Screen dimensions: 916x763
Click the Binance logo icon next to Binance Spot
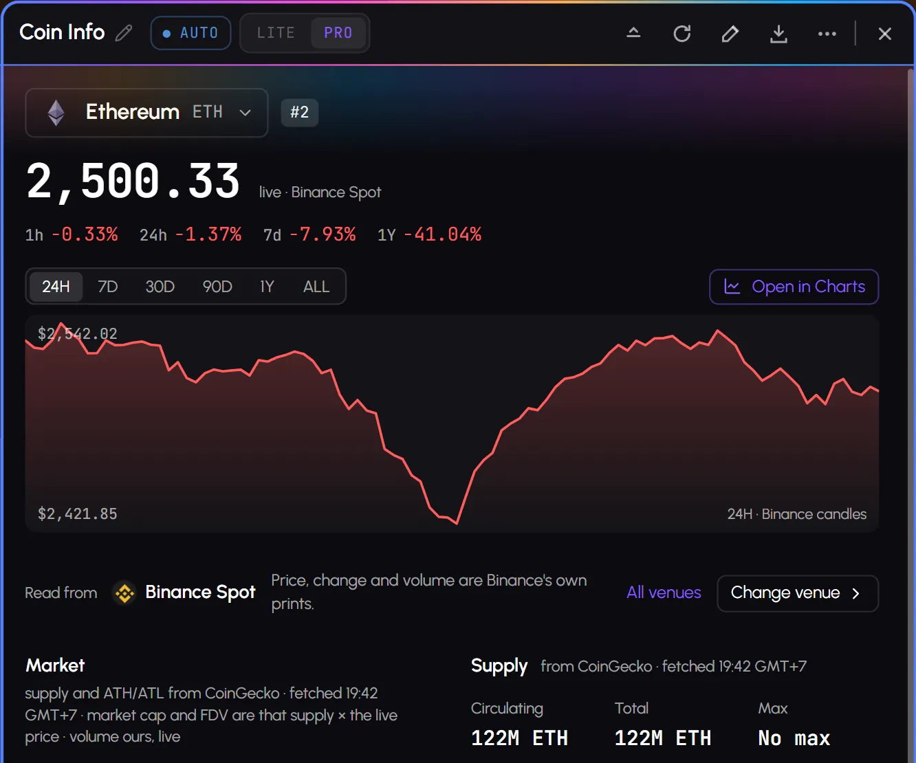[x=124, y=593]
